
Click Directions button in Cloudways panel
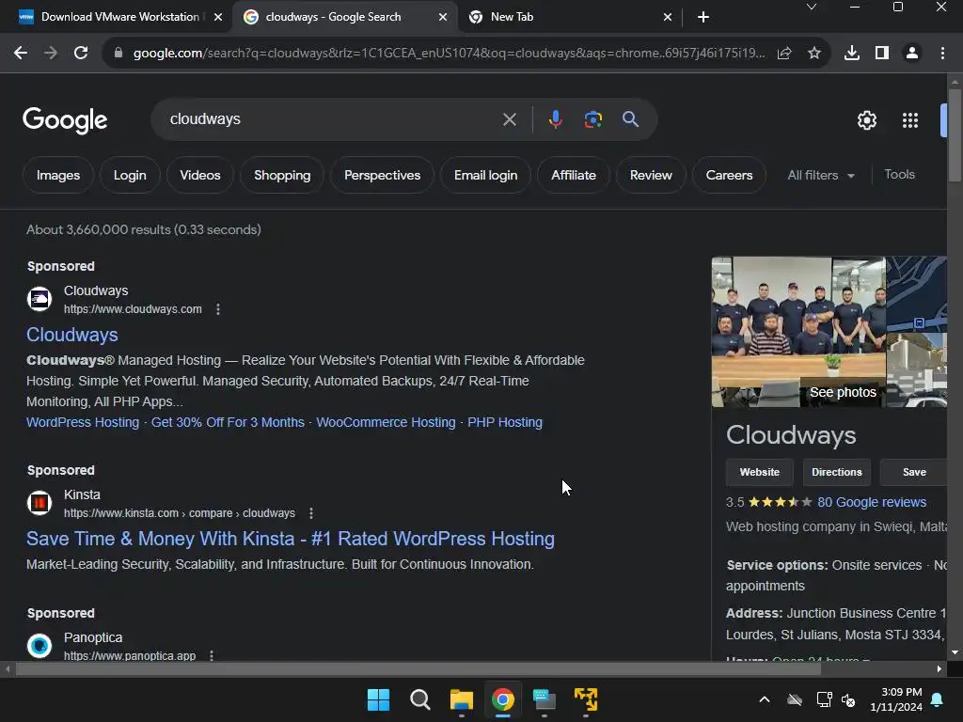pyautogui.click(x=836, y=472)
